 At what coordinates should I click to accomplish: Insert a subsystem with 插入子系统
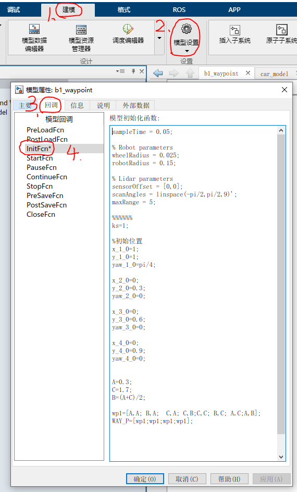[x=234, y=34]
